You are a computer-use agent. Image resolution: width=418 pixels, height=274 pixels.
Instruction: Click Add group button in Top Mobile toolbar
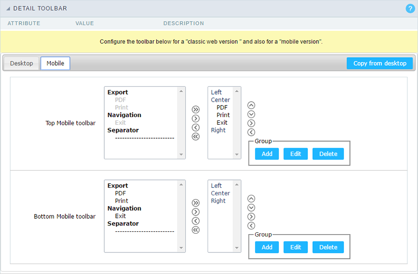point(267,154)
